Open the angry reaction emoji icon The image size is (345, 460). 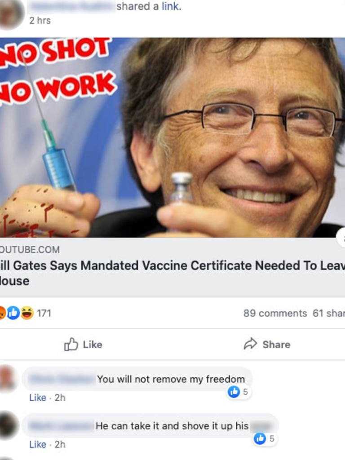point(2,313)
